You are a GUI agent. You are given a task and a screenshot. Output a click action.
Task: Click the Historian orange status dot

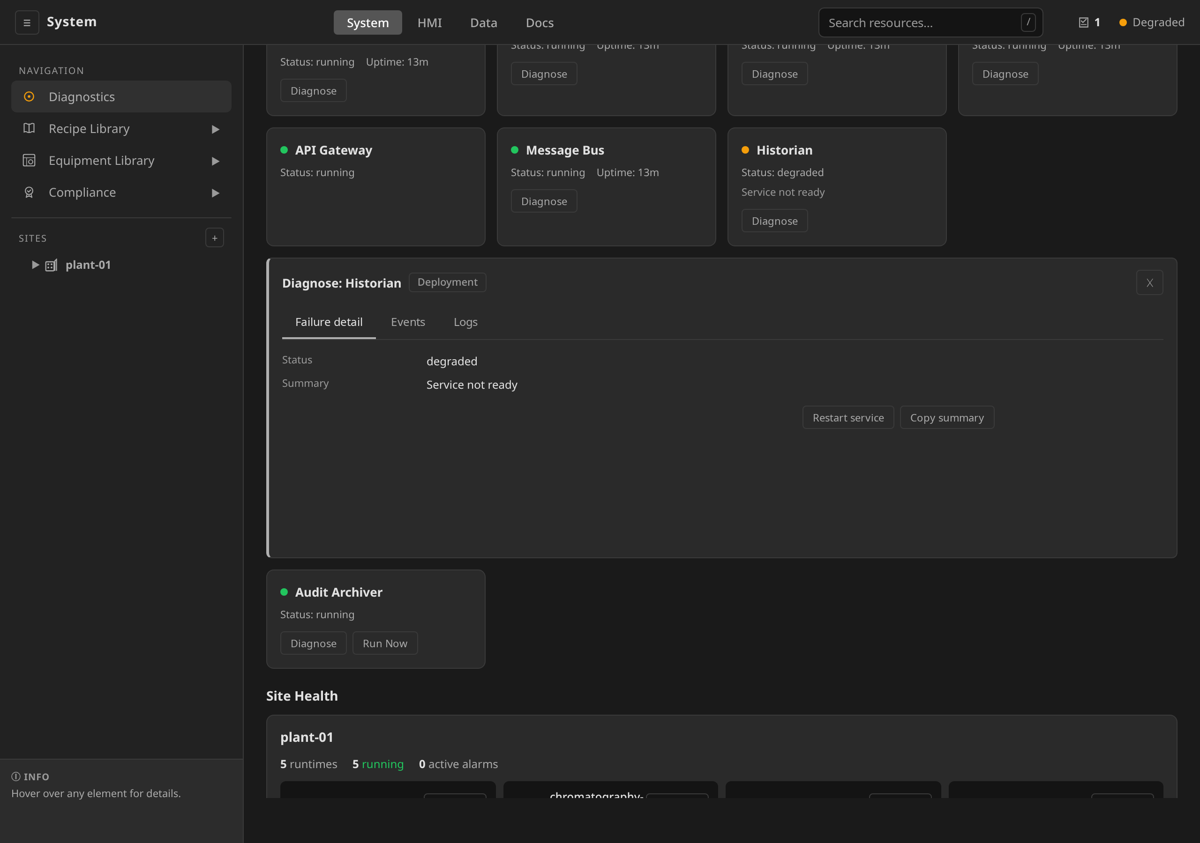[745, 150]
